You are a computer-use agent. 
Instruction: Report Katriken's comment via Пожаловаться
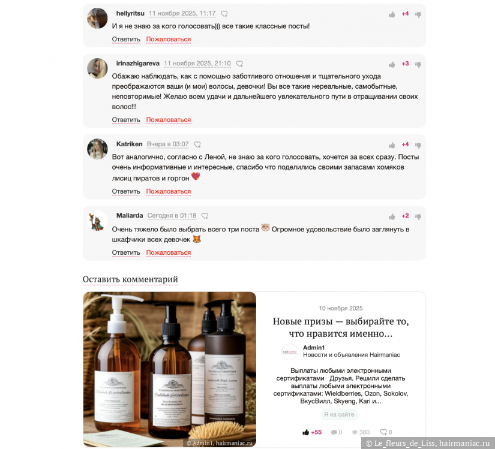point(168,191)
